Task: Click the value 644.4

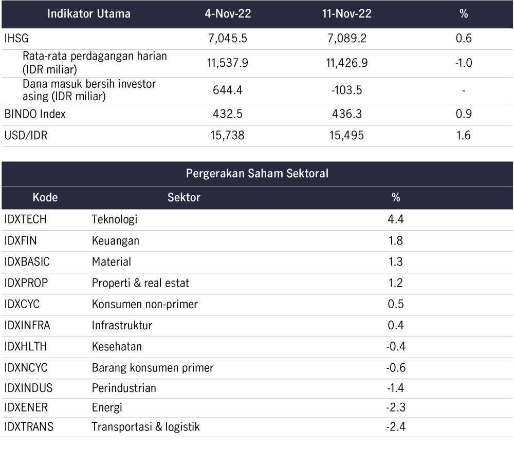Action: coord(228,90)
